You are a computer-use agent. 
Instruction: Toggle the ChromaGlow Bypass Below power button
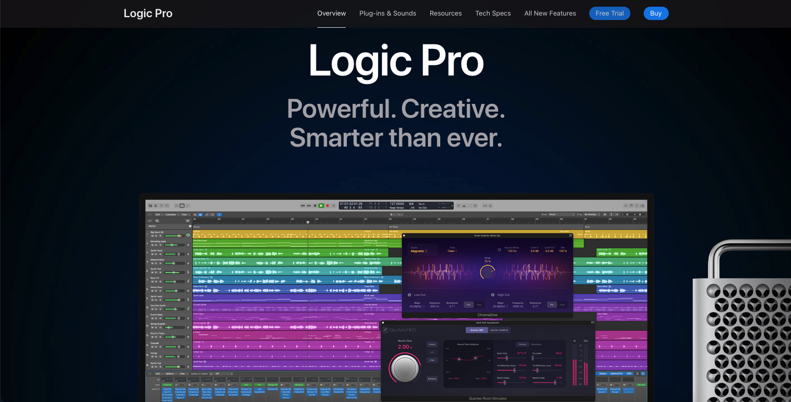499,249
